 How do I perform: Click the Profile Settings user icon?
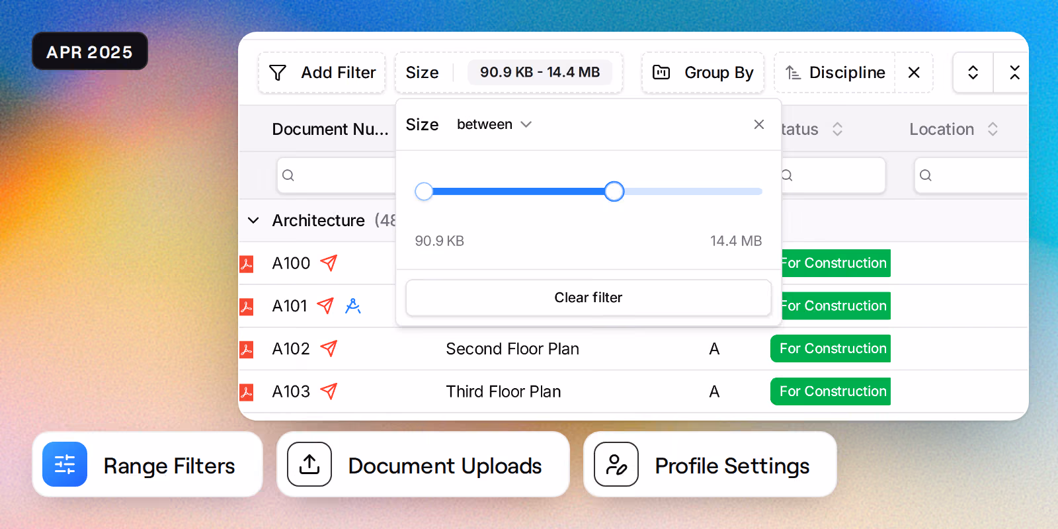pyautogui.click(x=616, y=464)
